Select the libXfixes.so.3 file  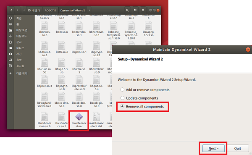(45, 29)
